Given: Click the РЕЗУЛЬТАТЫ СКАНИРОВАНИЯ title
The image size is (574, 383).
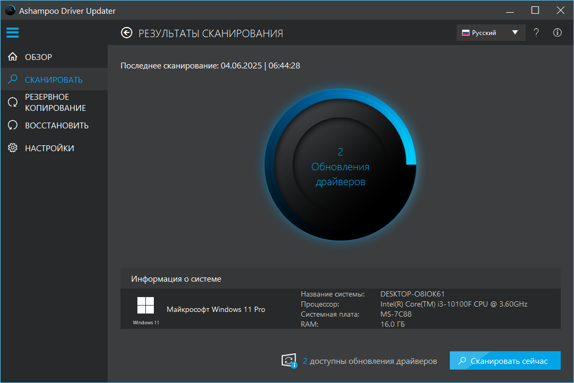Looking at the screenshot, I should (211, 33).
